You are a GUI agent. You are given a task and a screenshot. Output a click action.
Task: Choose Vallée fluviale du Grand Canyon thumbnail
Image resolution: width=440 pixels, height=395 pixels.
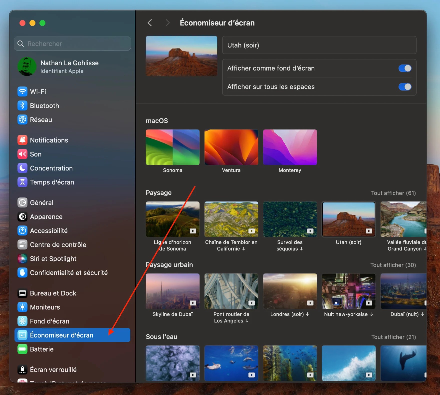(403, 219)
